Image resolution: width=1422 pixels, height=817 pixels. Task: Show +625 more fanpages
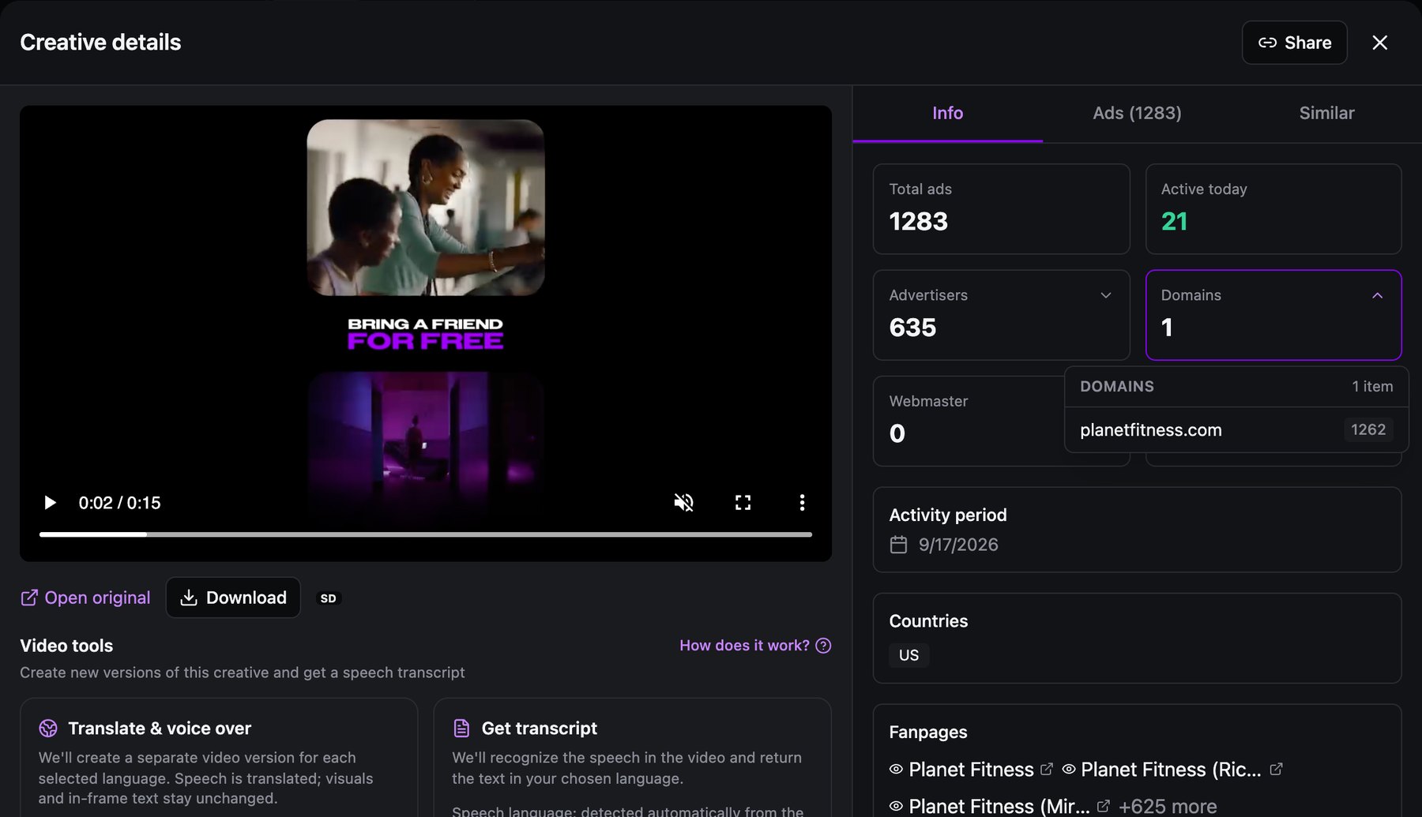click(x=1168, y=806)
